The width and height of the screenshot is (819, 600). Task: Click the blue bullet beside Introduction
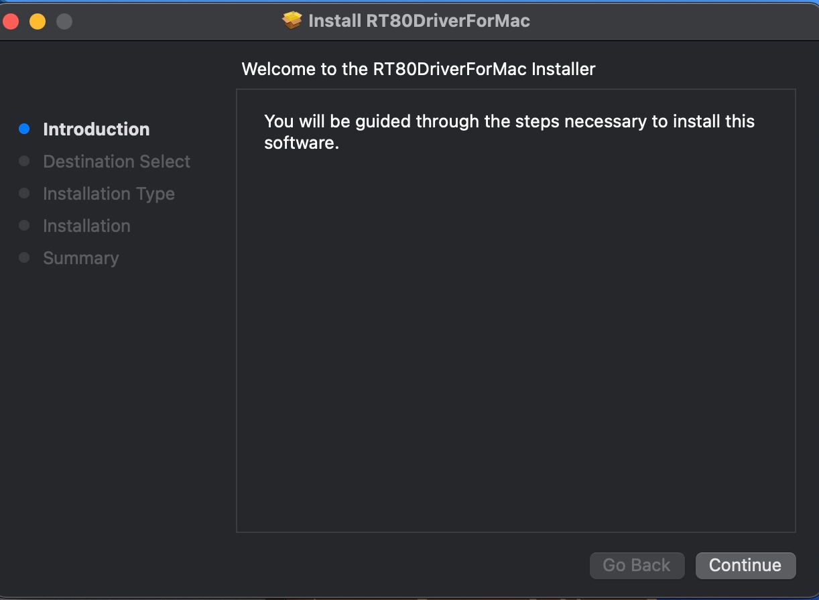point(24,129)
